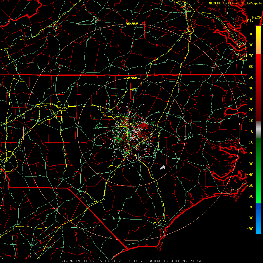Image resolution: width=263 pixels, height=263 pixels.
Task: Click the -60 scale label
Action: (250, 196)
